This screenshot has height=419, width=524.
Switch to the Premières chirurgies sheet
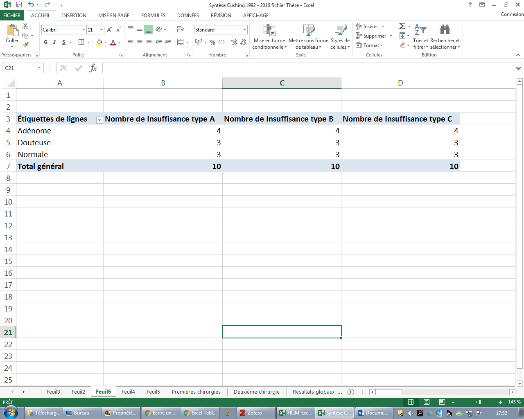tap(196, 392)
